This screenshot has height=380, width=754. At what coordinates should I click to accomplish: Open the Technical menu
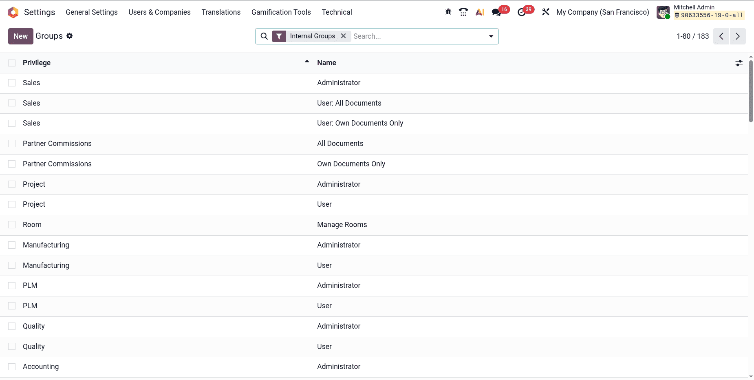click(x=337, y=12)
